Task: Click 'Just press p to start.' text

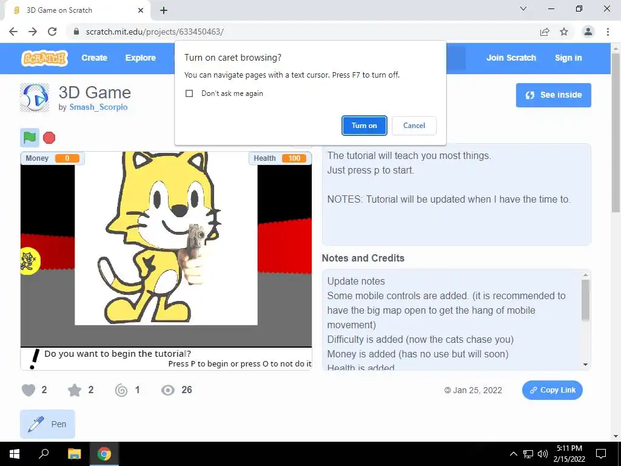Action: tap(371, 171)
